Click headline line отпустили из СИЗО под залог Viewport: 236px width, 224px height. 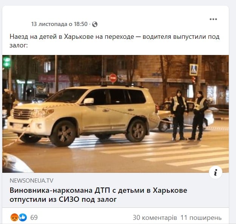pos(63,200)
